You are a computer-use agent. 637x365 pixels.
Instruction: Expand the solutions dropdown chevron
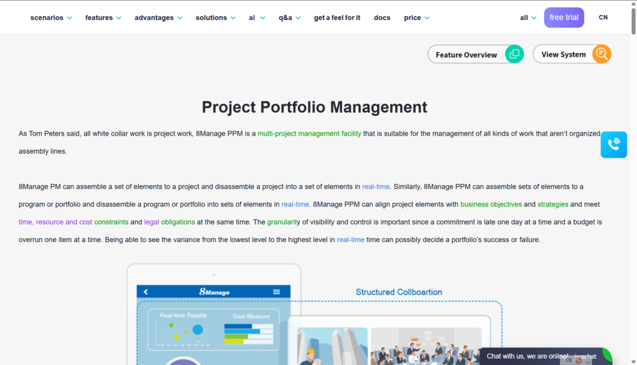(233, 18)
